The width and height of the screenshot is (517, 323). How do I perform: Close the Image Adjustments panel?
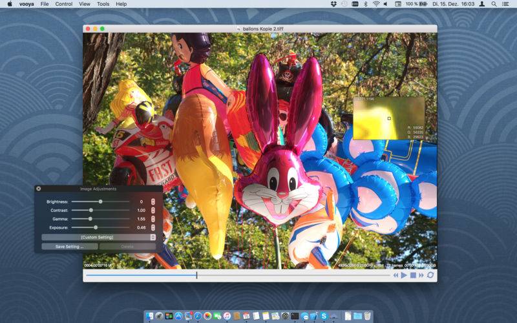pos(39,189)
